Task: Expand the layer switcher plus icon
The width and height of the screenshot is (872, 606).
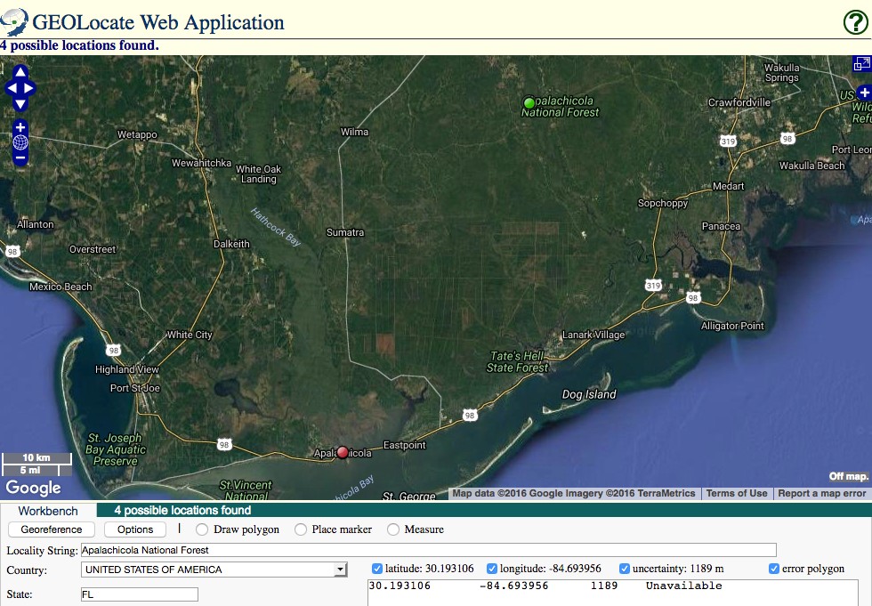Action: click(865, 93)
